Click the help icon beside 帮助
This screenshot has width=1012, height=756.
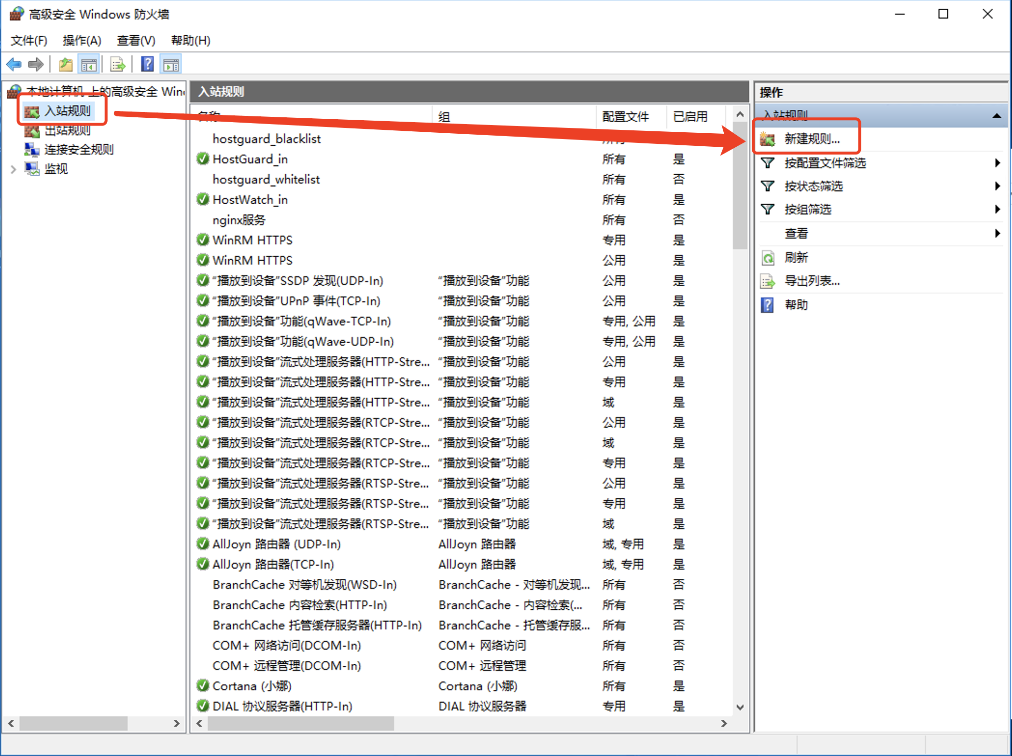click(x=767, y=305)
